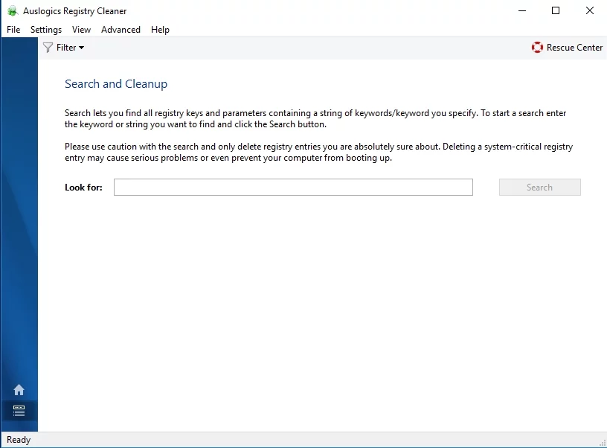Select the Search and Cleanup sidebar icon
This screenshot has width=607, height=448.
pyautogui.click(x=19, y=410)
